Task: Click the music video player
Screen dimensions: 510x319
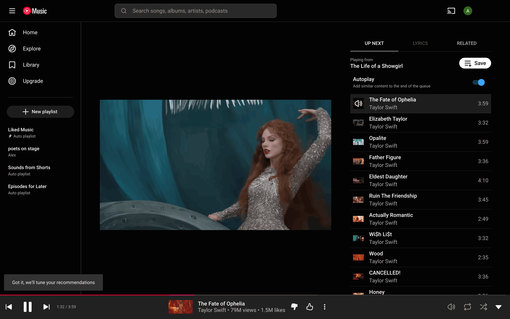Action: [x=215, y=165]
